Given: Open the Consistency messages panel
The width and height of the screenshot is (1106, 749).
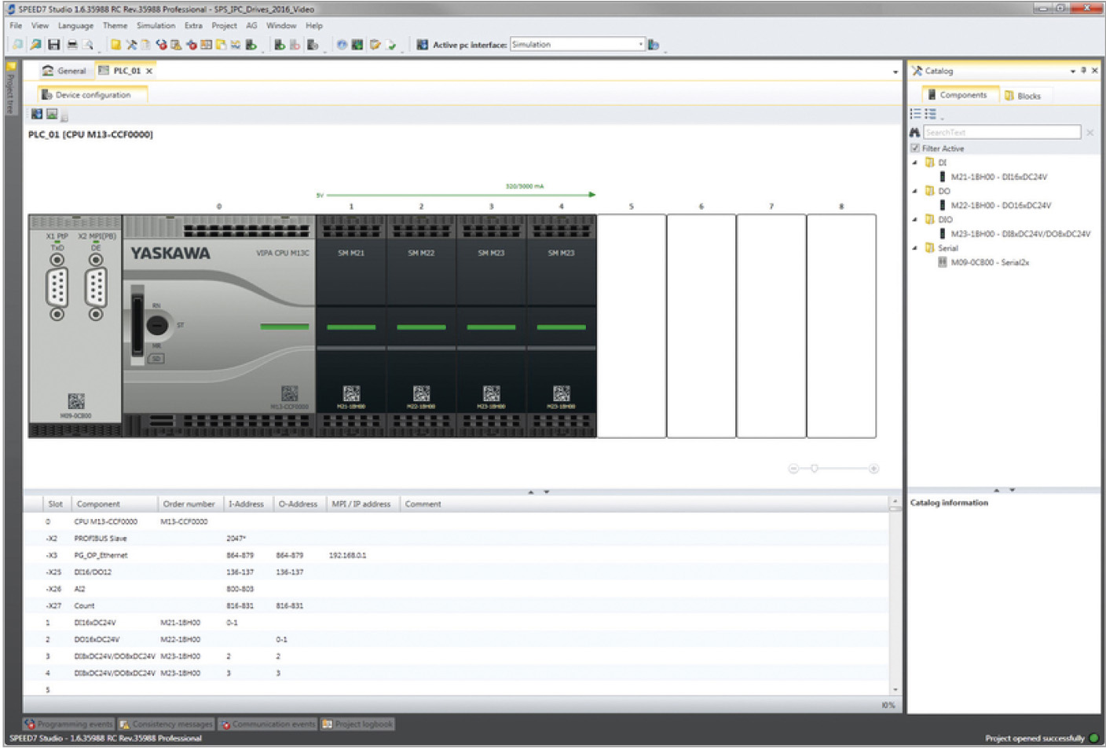Looking at the screenshot, I should click(x=166, y=724).
